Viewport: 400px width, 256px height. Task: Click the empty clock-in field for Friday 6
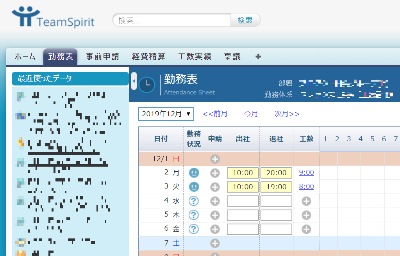coord(243,229)
